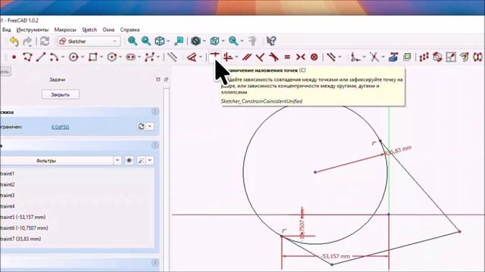Click the Symmetry mirror icon
The height and width of the screenshot is (272, 485).
click(478, 57)
